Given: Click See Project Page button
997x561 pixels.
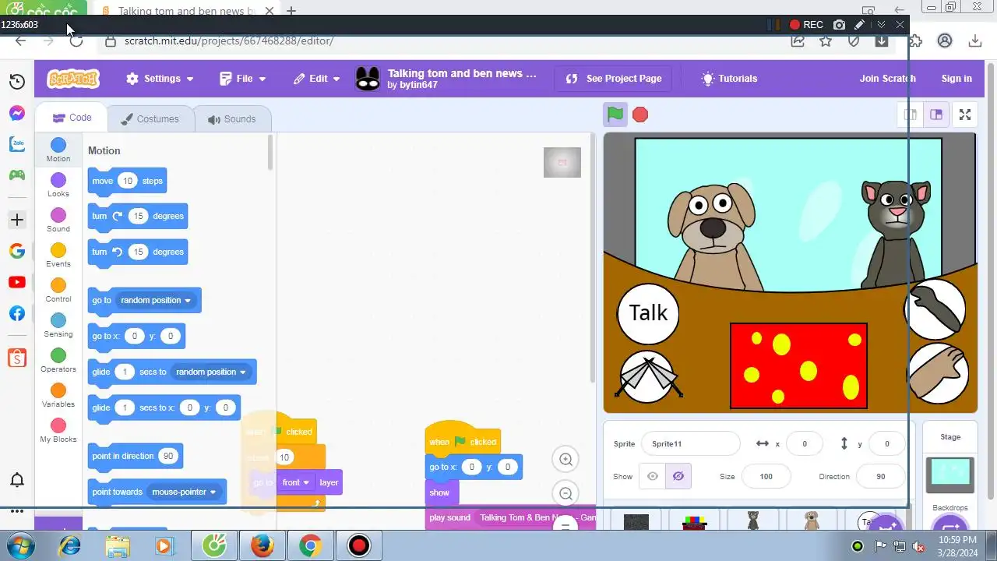Looking at the screenshot, I should click(614, 79).
